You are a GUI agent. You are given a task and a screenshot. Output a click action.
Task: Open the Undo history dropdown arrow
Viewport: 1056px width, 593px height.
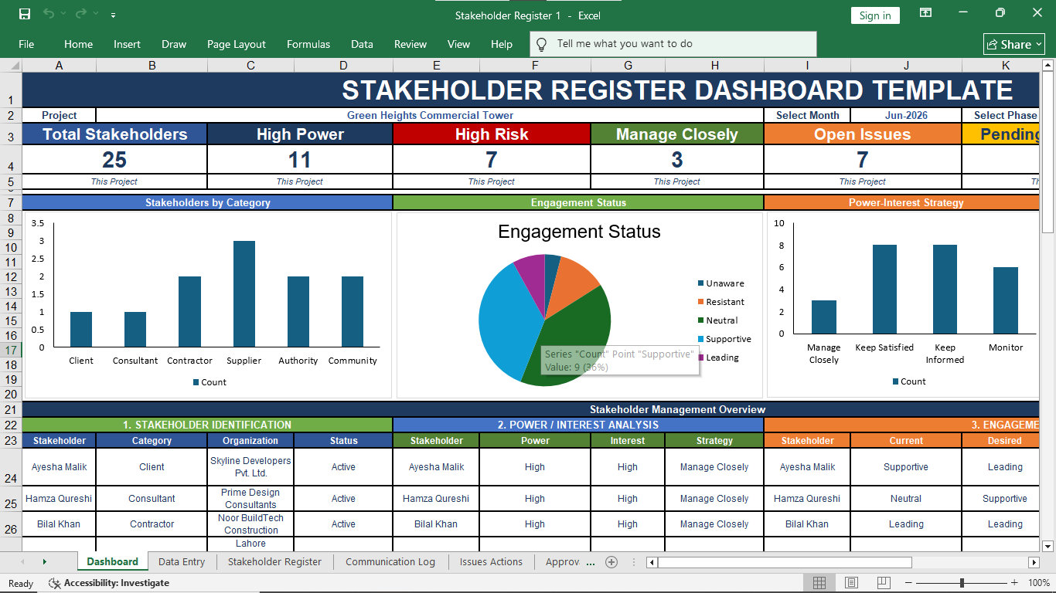pos(63,15)
